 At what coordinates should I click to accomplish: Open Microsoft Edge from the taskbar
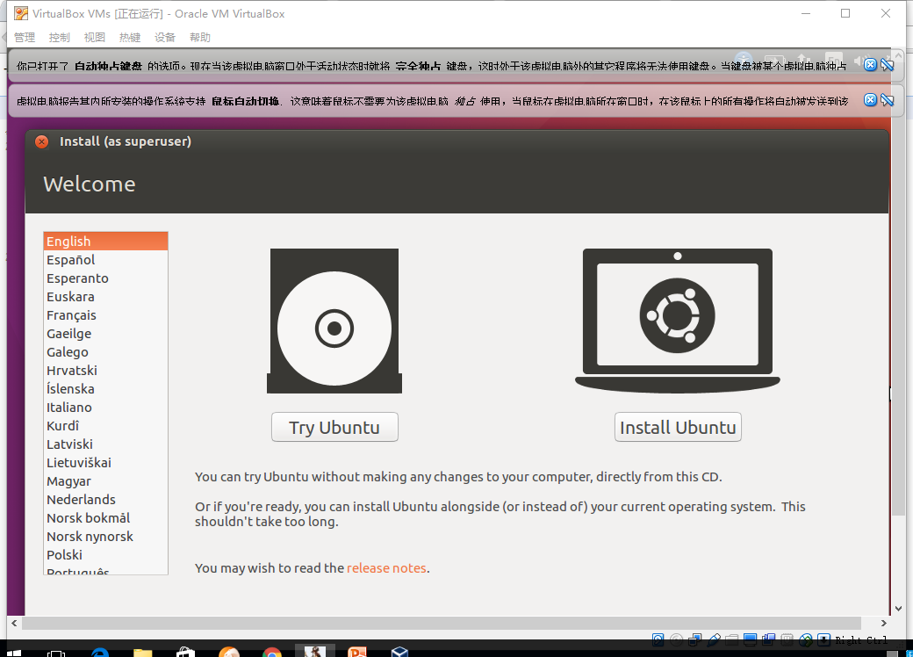tap(100, 651)
